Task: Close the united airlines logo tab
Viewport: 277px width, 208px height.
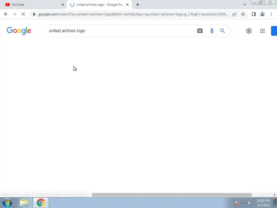Action: coord(127,5)
